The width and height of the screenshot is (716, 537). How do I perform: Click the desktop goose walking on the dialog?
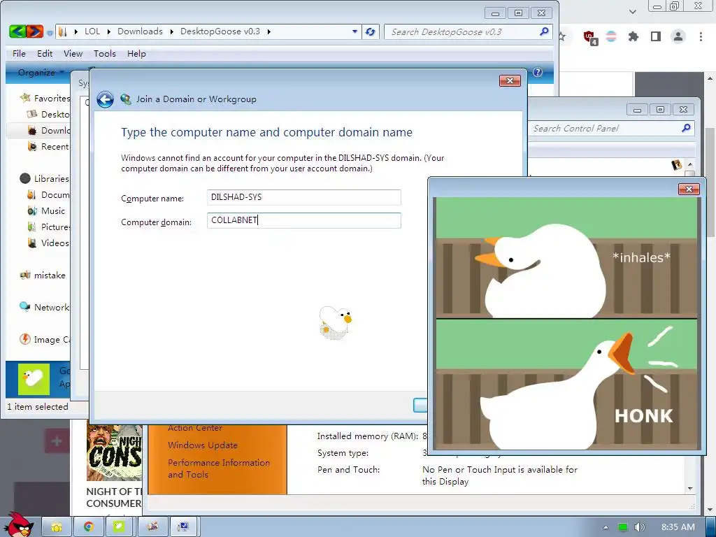335,323
